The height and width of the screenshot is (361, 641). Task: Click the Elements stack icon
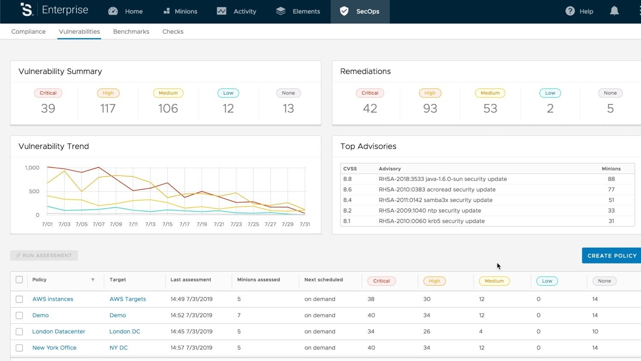tap(281, 11)
